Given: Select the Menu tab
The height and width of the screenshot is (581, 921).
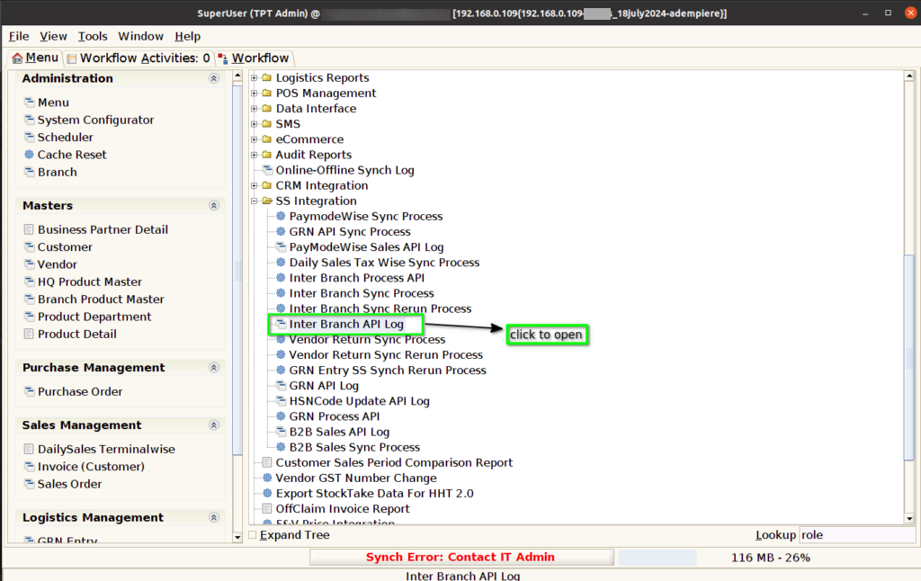Looking at the screenshot, I should (35, 58).
